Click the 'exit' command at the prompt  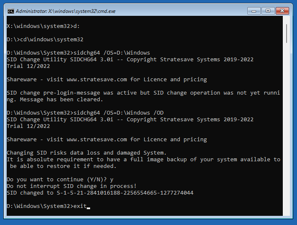coord(80,206)
